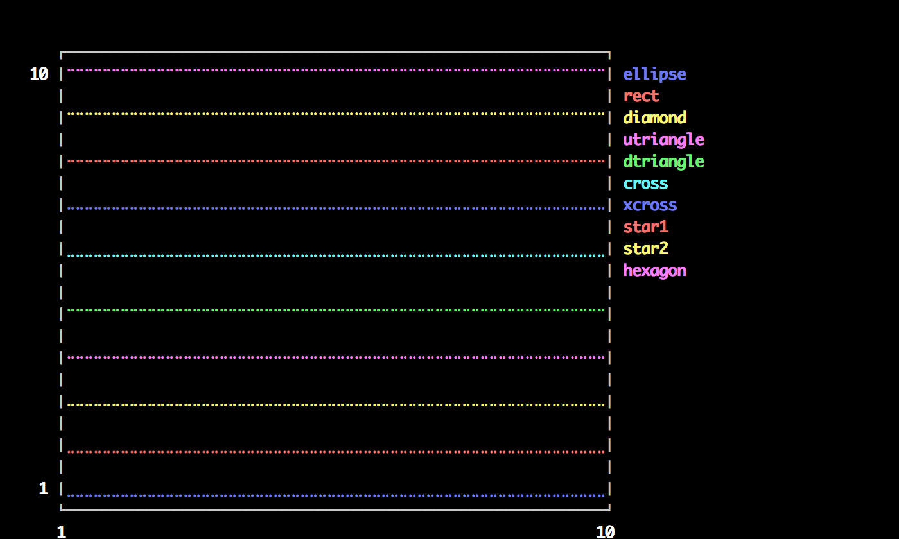899x539 pixels.
Task: Select star1 in the legend
Action: tap(645, 227)
